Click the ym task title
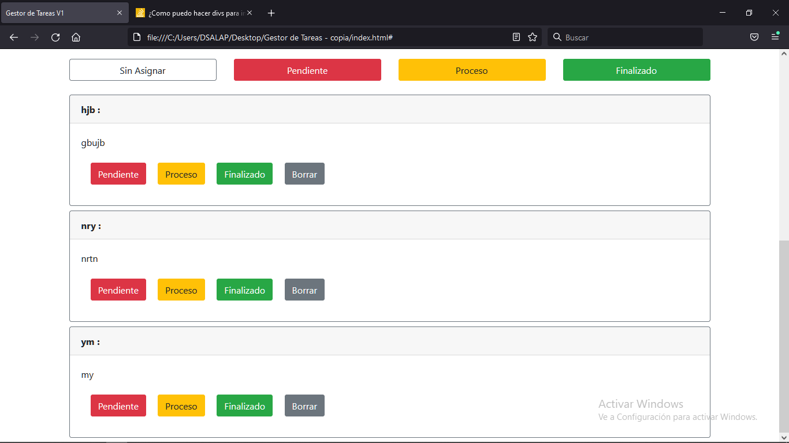 pyautogui.click(x=91, y=342)
